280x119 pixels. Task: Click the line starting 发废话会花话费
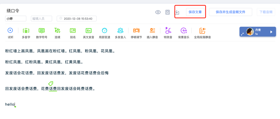(57, 73)
